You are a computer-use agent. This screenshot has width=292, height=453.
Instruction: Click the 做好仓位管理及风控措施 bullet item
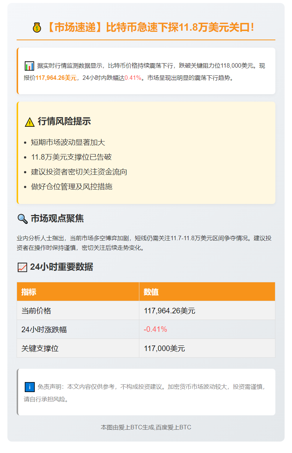pos(72,187)
